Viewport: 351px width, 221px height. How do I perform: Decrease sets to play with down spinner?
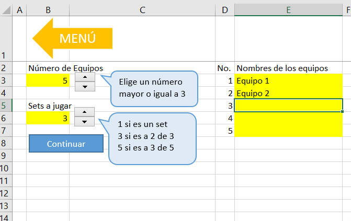85,122
